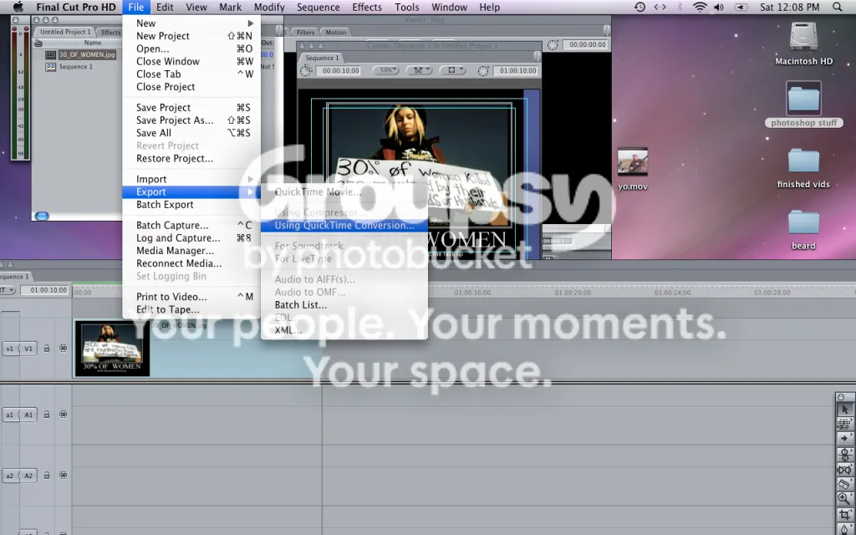The height and width of the screenshot is (535, 856).
Task: Click Print to Video... in File menu
Action: click(191, 297)
